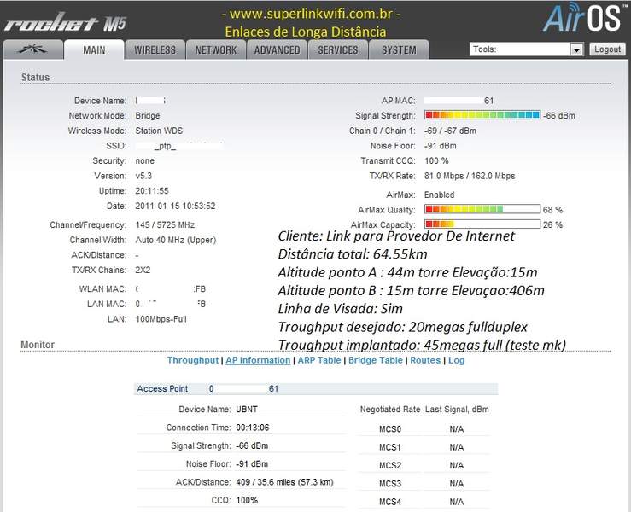Switch to the MAIN tab
The width and height of the screenshot is (631, 512).
94,49
